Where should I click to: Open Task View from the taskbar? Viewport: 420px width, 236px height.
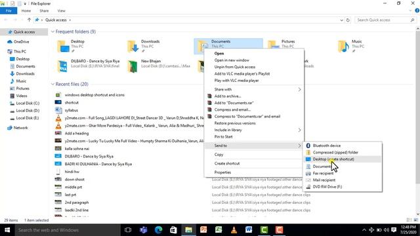pos(128,230)
